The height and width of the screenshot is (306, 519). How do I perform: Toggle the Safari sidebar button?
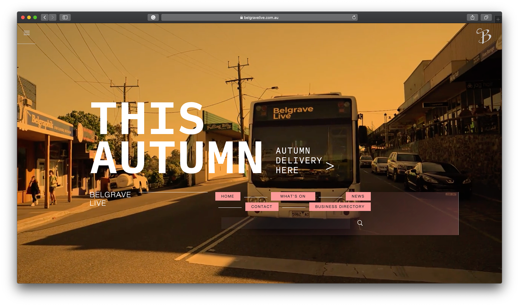pos(65,17)
